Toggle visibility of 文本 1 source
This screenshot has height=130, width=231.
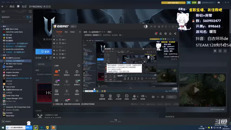coord(54,50)
